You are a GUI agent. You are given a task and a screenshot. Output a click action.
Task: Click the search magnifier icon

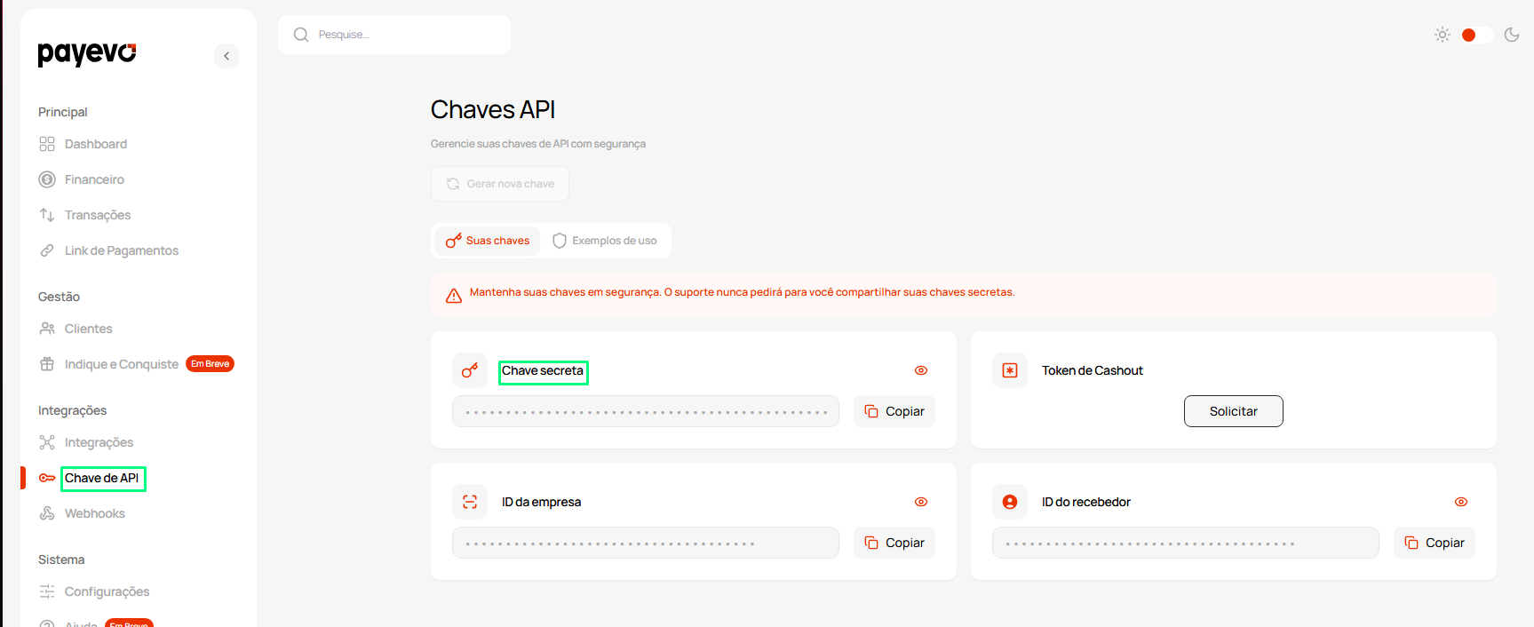(301, 35)
